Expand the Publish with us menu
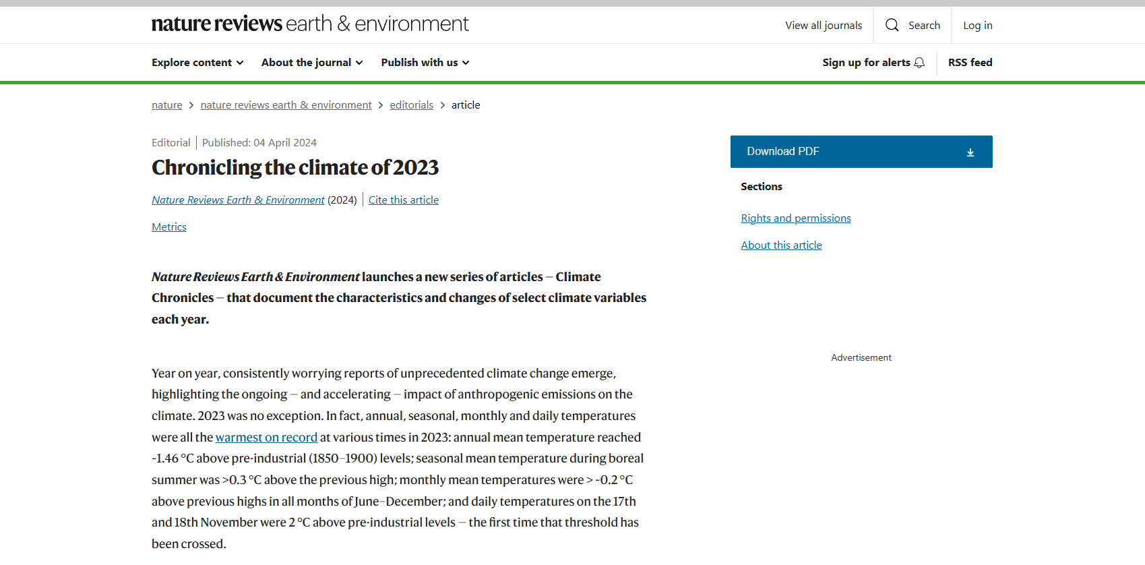 click(x=425, y=63)
